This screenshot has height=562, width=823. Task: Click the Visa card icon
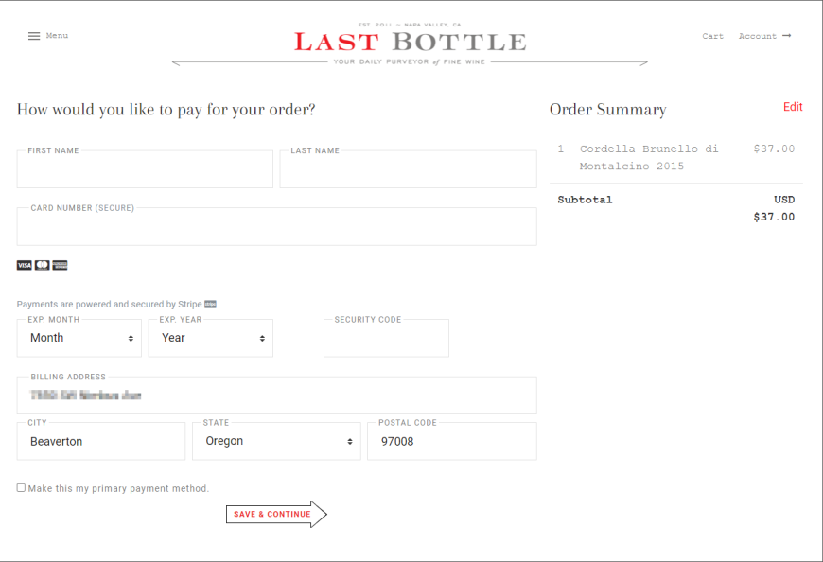click(25, 265)
